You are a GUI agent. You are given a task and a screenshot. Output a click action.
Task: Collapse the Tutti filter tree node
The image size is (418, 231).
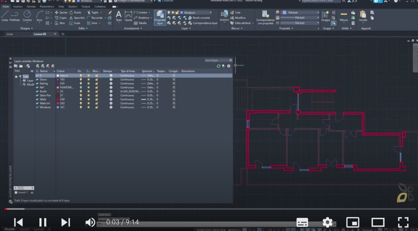(x=16, y=77)
